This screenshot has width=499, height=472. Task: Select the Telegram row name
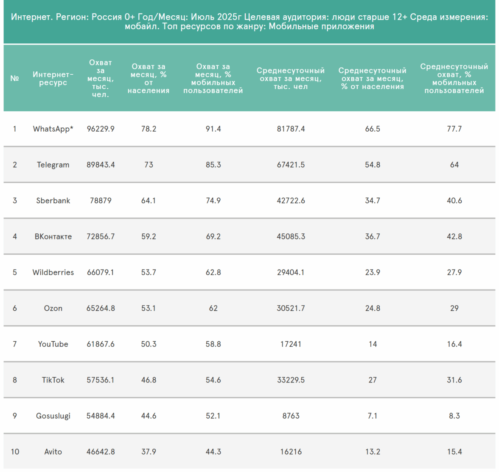53,165
